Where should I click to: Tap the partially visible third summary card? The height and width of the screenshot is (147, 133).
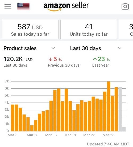pos(126,30)
